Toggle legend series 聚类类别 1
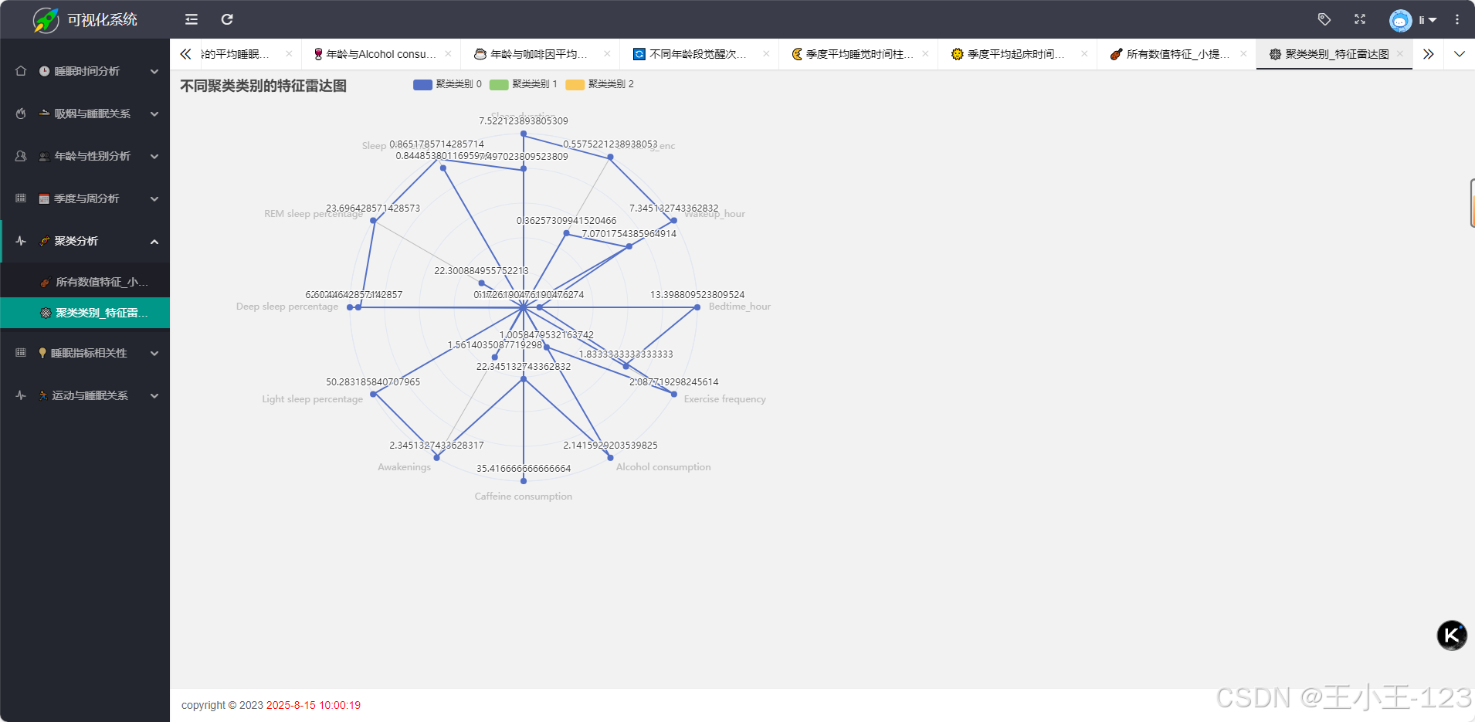This screenshot has width=1475, height=722. pos(523,84)
